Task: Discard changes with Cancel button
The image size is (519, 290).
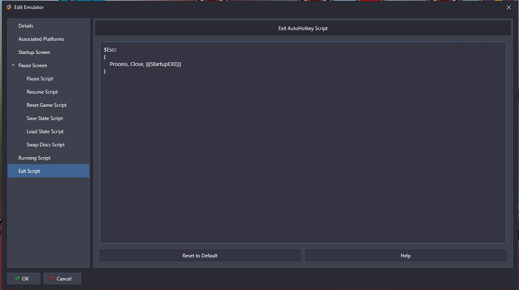Action: (62, 278)
